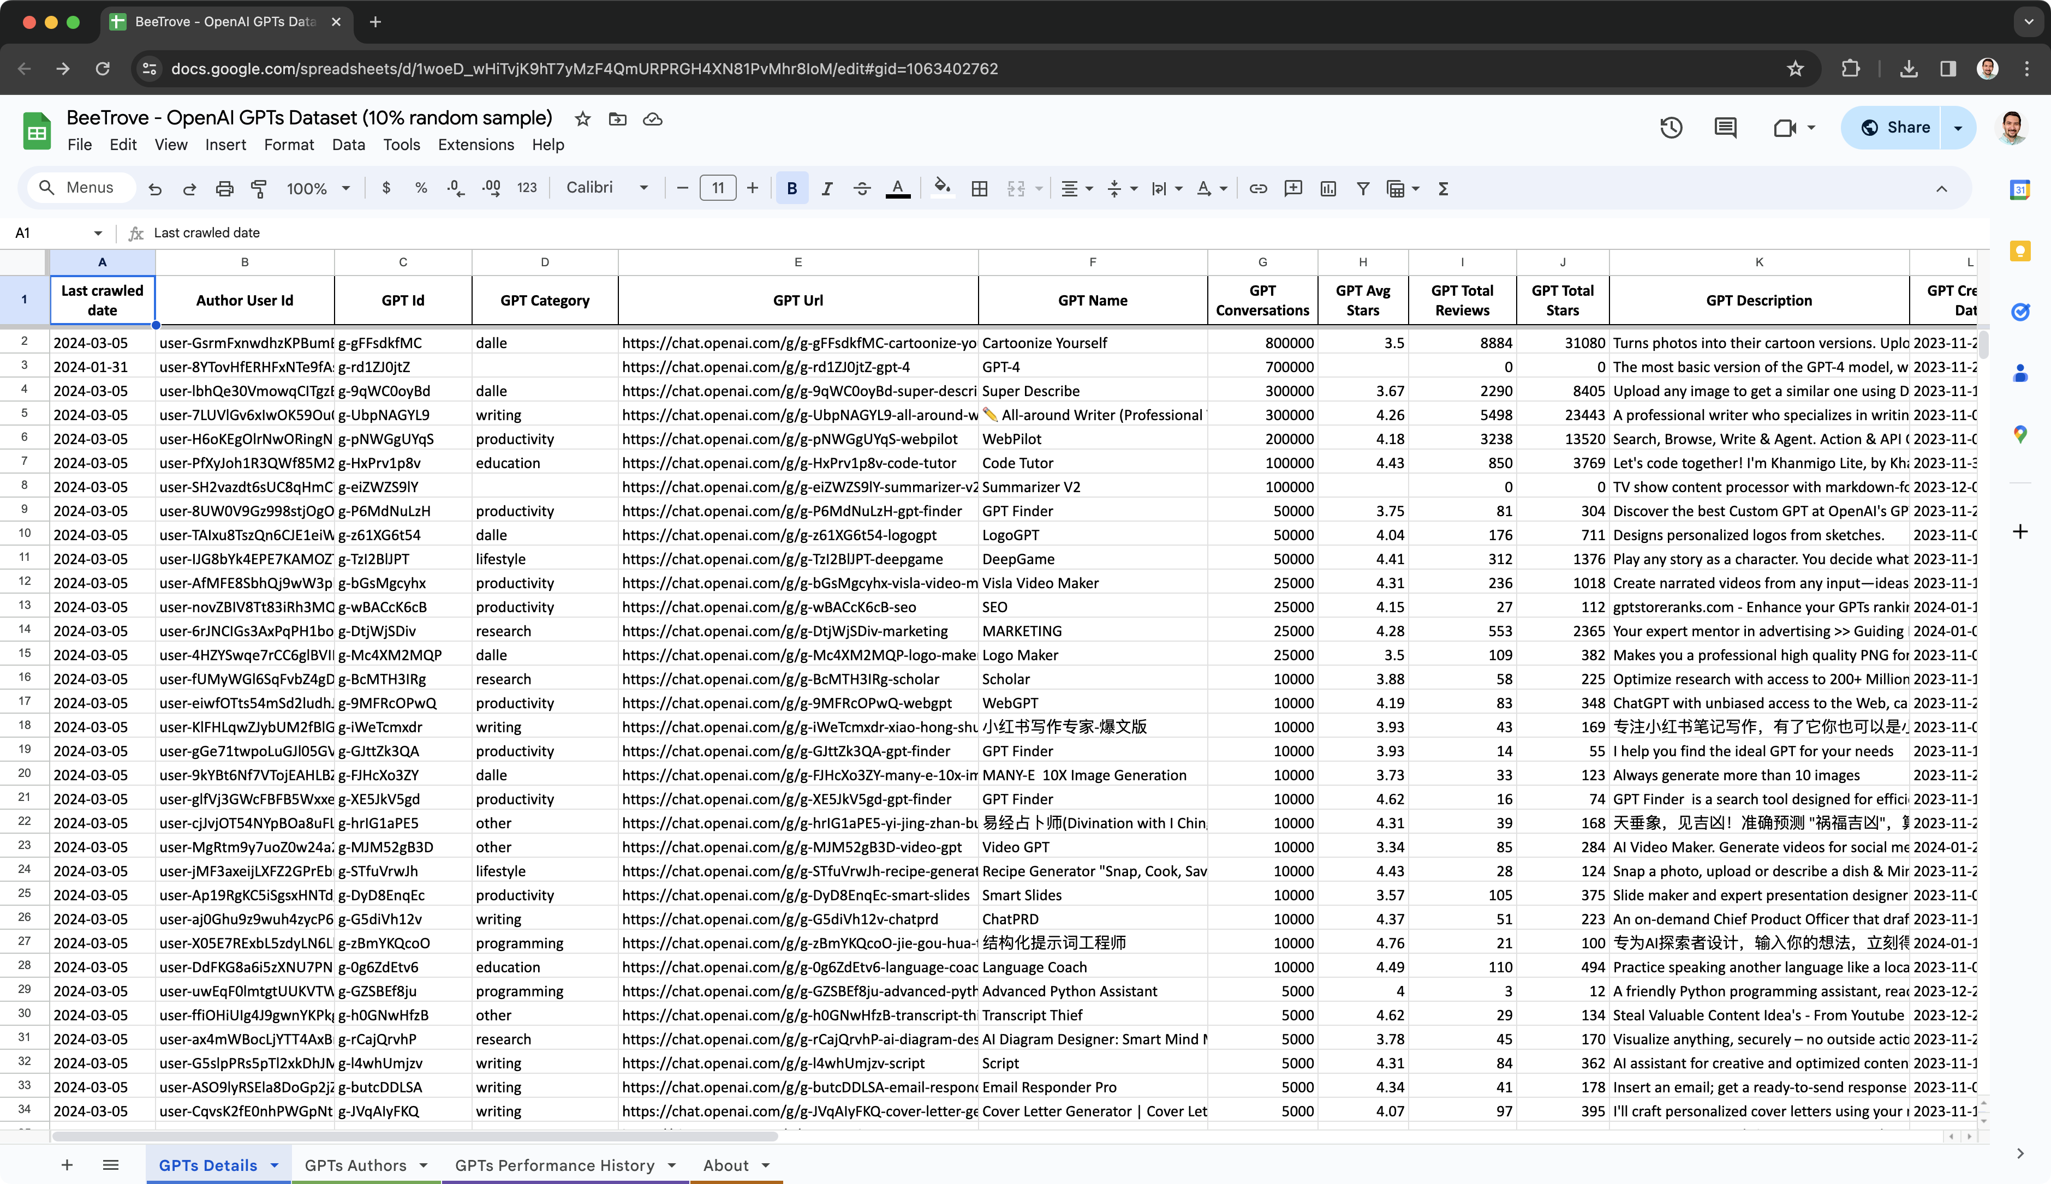Toggle Strikethrough formatting
Screen dimensions: 2051x1184
861,189
